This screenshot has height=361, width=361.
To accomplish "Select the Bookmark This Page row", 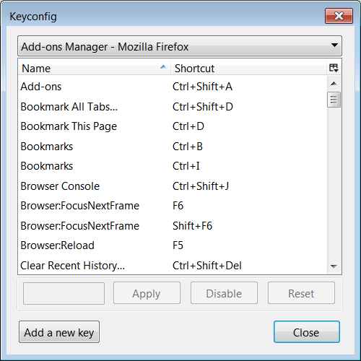I will [173, 126].
